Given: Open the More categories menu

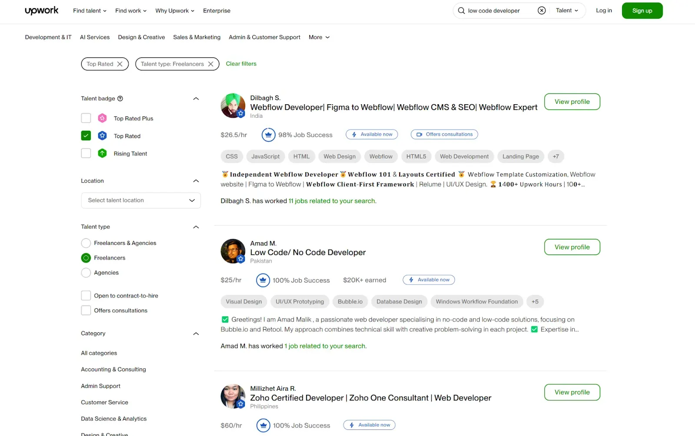Looking at the screenshot, I should (319, 37).
